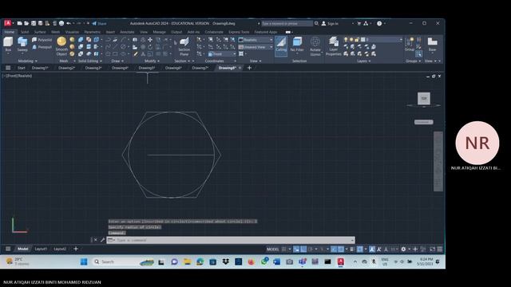511x287 pixels.
Task: Toggle grid display in status bar
Action: (x=284, y=250)
